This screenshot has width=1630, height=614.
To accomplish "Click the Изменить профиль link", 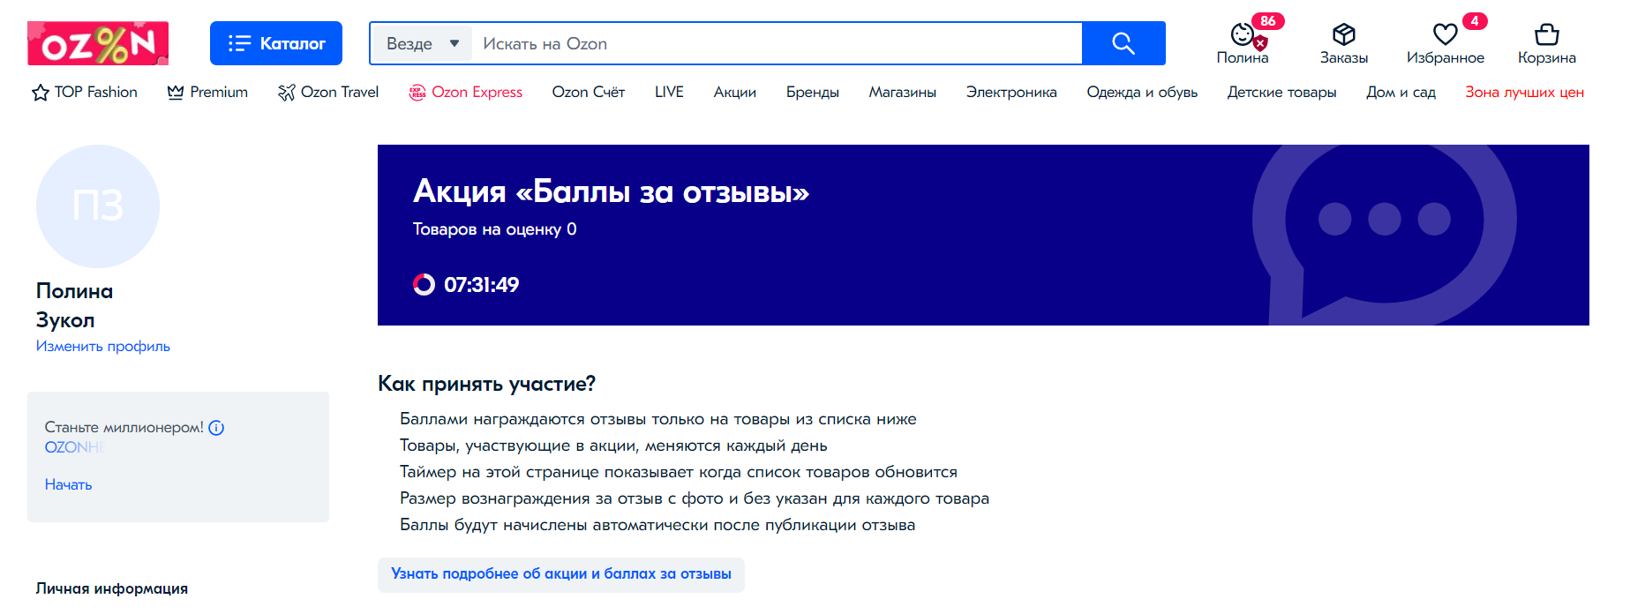I will tap(103, 346).
